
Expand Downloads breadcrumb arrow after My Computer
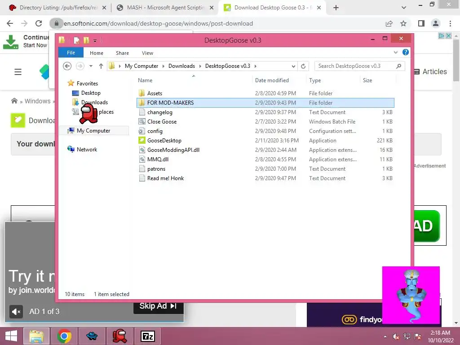[164, 66]
